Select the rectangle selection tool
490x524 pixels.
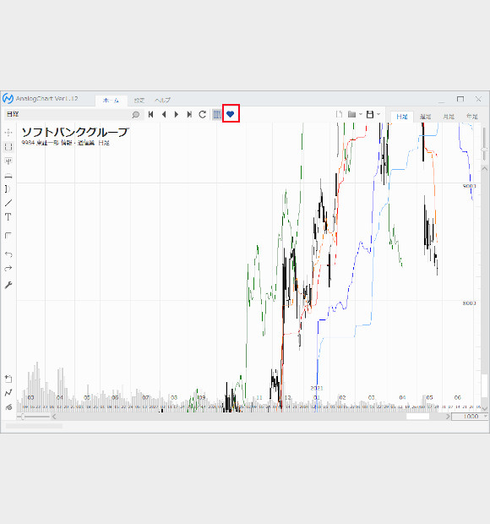coord(8,147)
